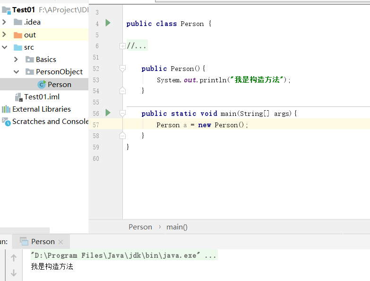The width and height of the screenshot is (370, 281).
Task: Expand the .idea folder chevron
Action: pos(4,22)
